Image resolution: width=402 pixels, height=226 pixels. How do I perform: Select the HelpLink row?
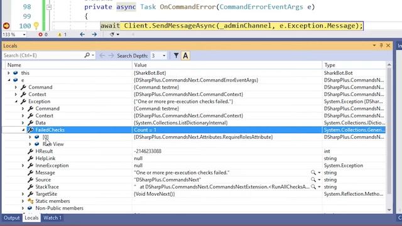tap(193, 159)
